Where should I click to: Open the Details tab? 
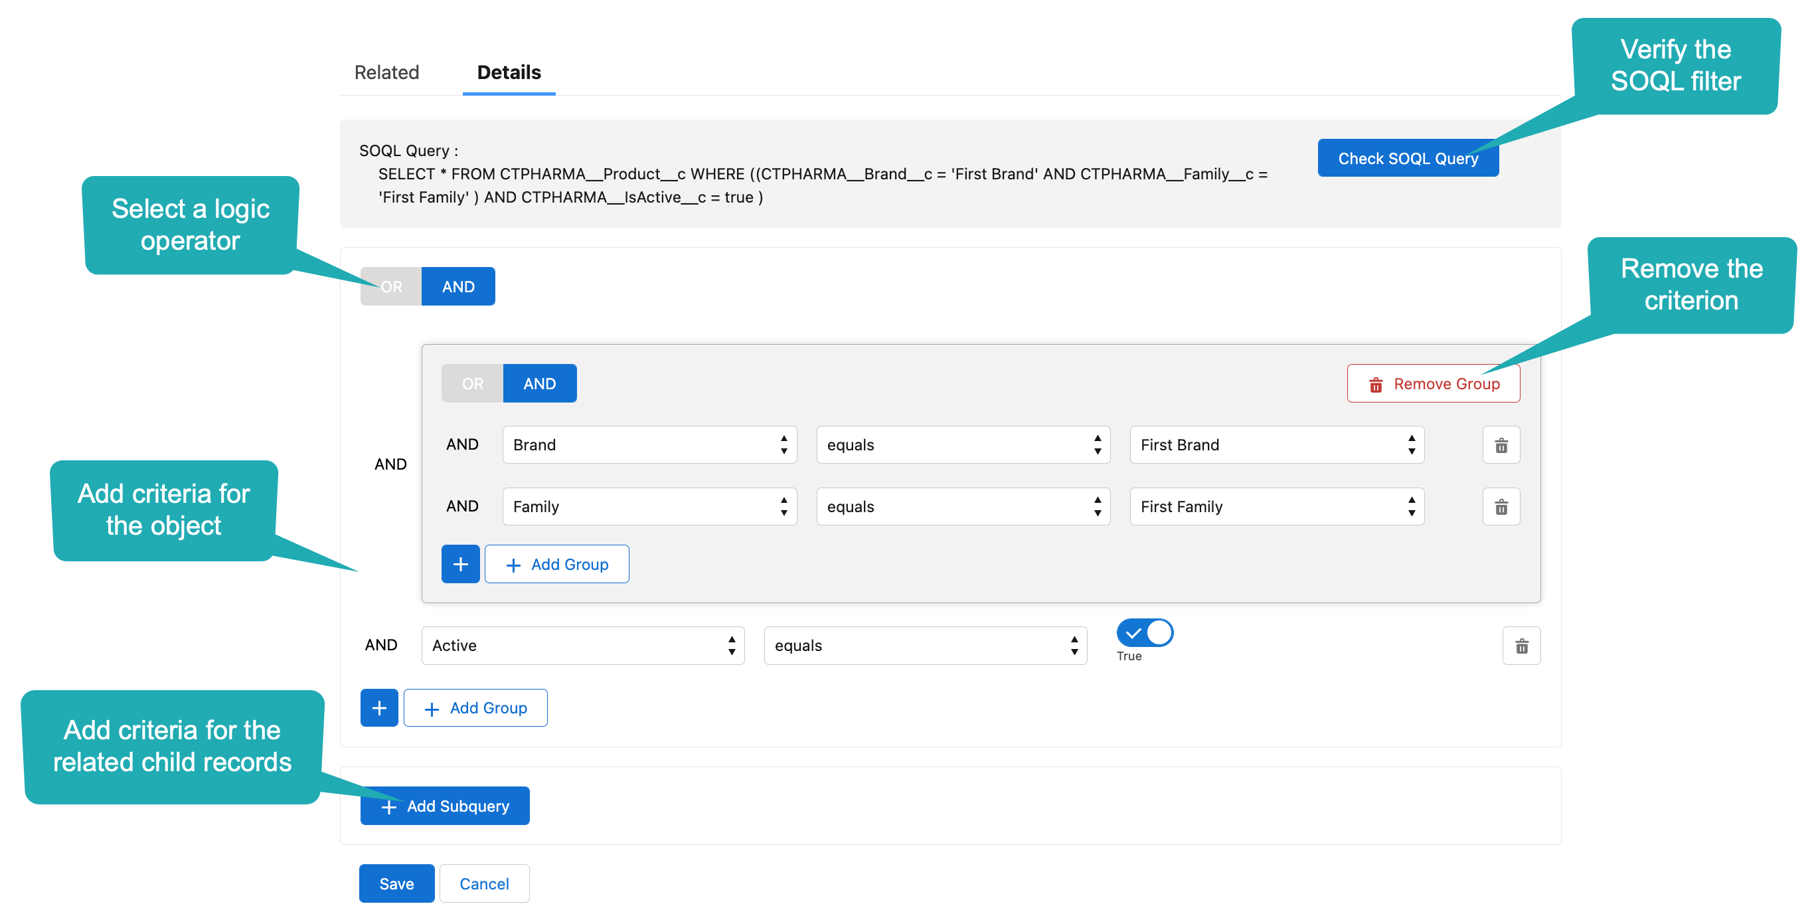tap(508, 72)
